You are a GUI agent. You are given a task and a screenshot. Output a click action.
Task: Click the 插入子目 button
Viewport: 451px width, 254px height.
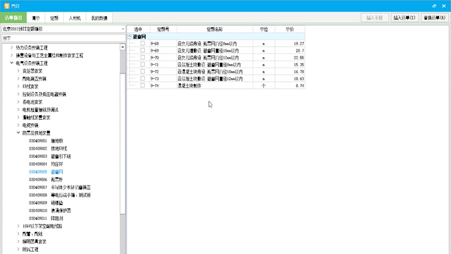[375, 18]
